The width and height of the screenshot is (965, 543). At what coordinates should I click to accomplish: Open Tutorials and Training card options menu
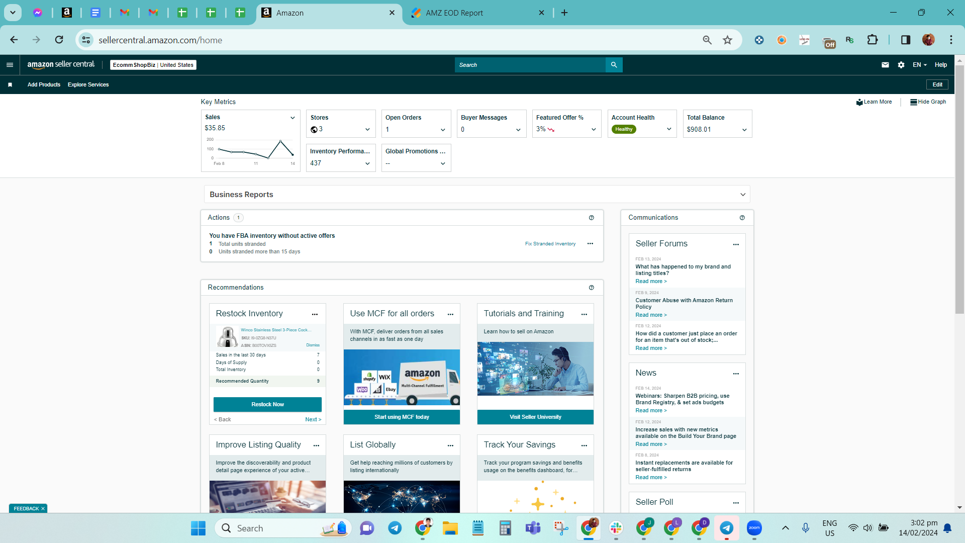pyautogui.click(x=584, y=314)
